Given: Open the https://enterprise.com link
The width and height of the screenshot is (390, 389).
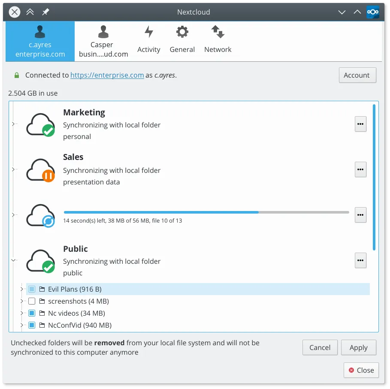Looking at the screenshot, I should click(x=107, y=75).
